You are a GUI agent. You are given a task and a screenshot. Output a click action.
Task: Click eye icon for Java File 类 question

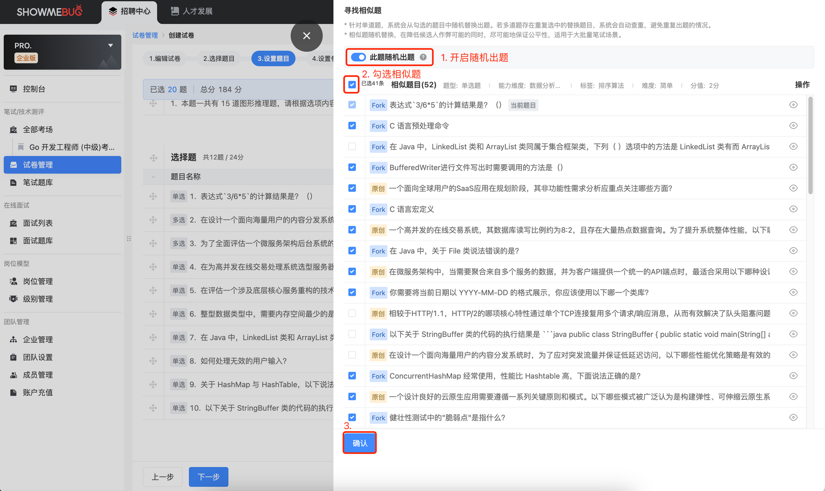(793, 250)
